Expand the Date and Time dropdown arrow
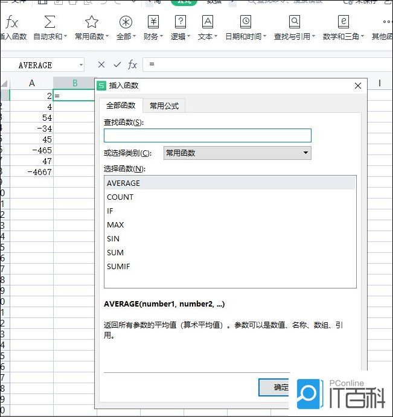Image resolution: width=393 pixels, height=417 pixels. point(264,36)
